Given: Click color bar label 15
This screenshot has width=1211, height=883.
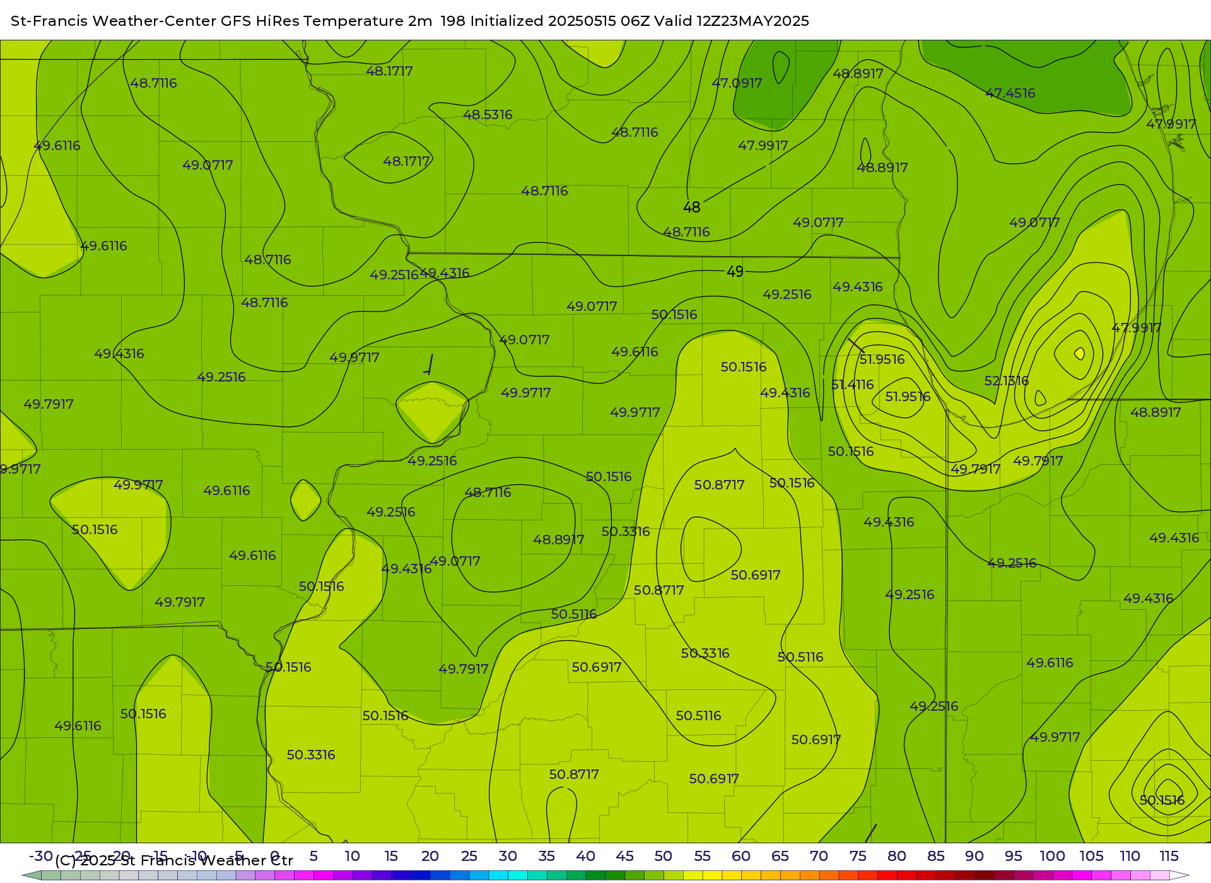Looking at the screenshot, I should coord(391,857).
